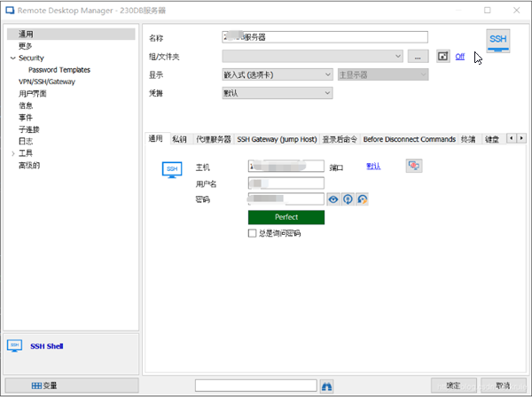Click the app icon in title bar

(x=10, y=11)
